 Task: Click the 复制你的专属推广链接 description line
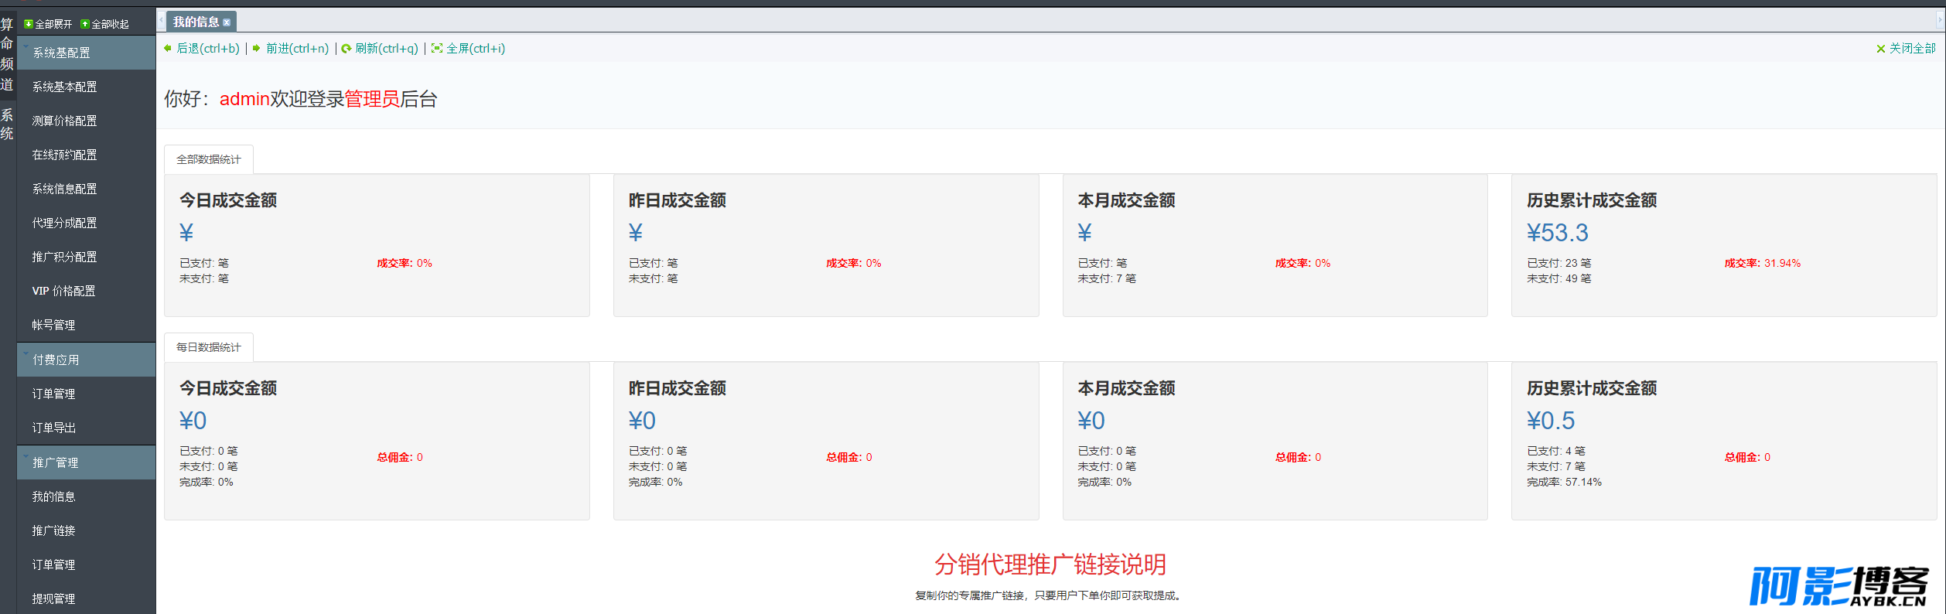point(1048,595)
